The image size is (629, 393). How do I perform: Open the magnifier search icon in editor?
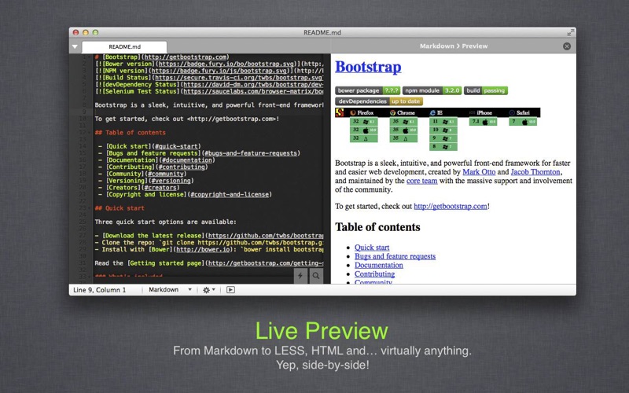point(316,276)
